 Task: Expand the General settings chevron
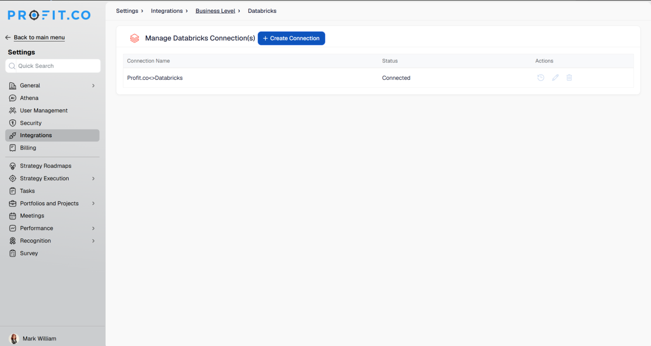[93, 85]
